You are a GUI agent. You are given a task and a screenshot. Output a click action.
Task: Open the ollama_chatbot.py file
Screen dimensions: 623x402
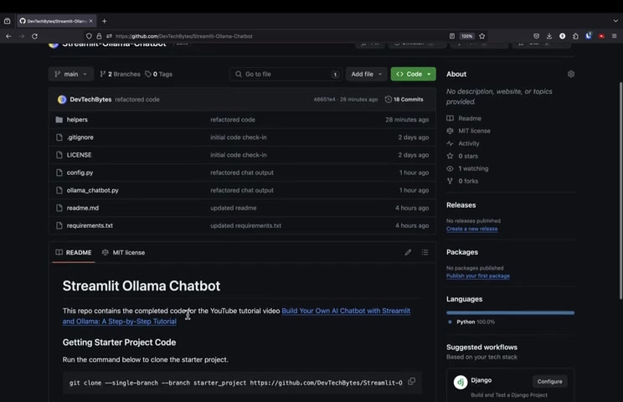tap(93, 190)
